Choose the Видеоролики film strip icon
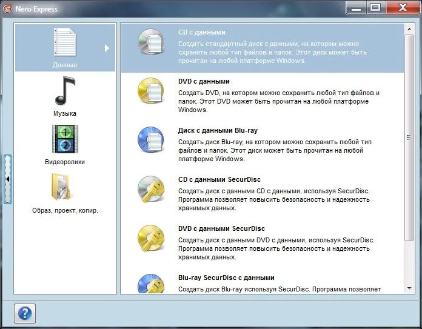Screen dimensions: 422x329 65,139
